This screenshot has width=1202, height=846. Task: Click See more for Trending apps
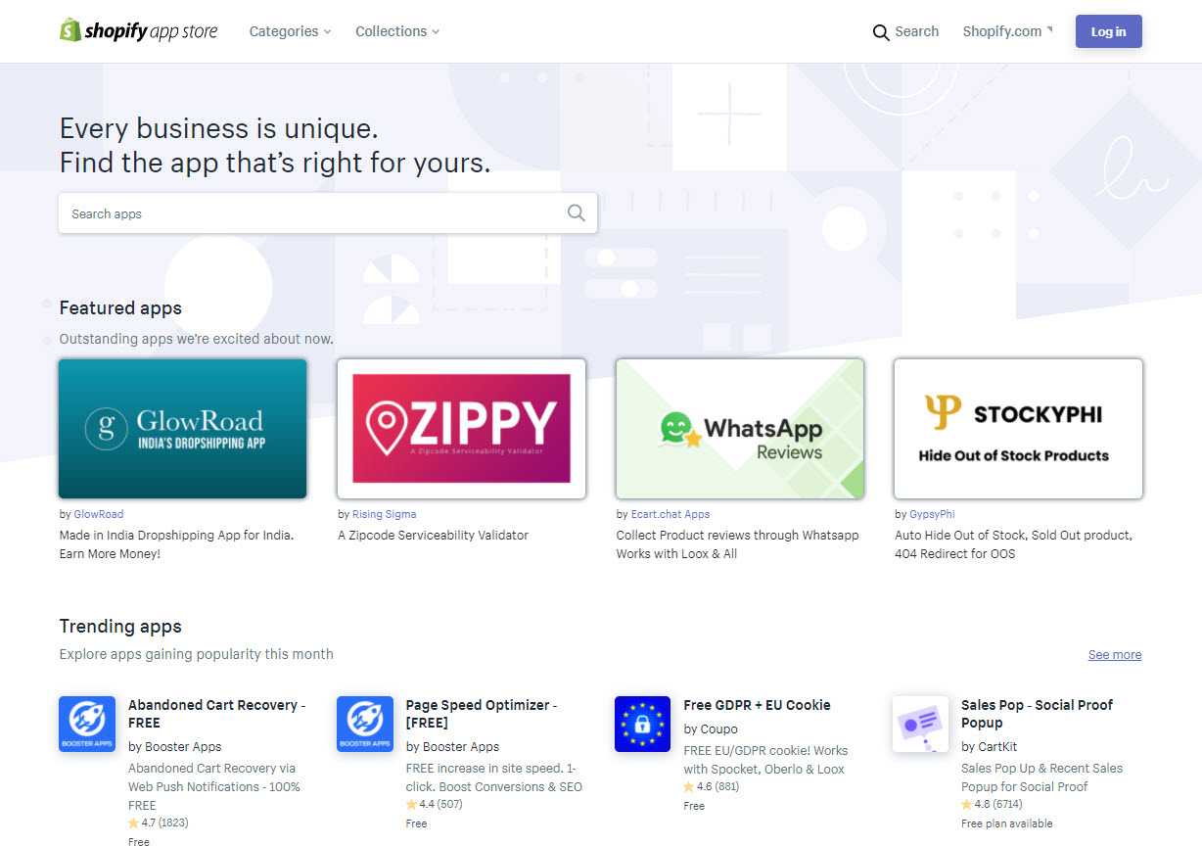pyautogui.click(x=1115, y=655)
